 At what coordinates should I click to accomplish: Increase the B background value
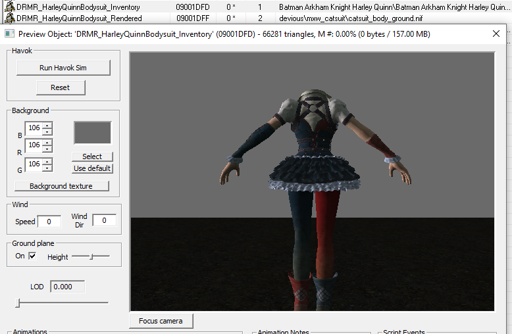(47, 125)
